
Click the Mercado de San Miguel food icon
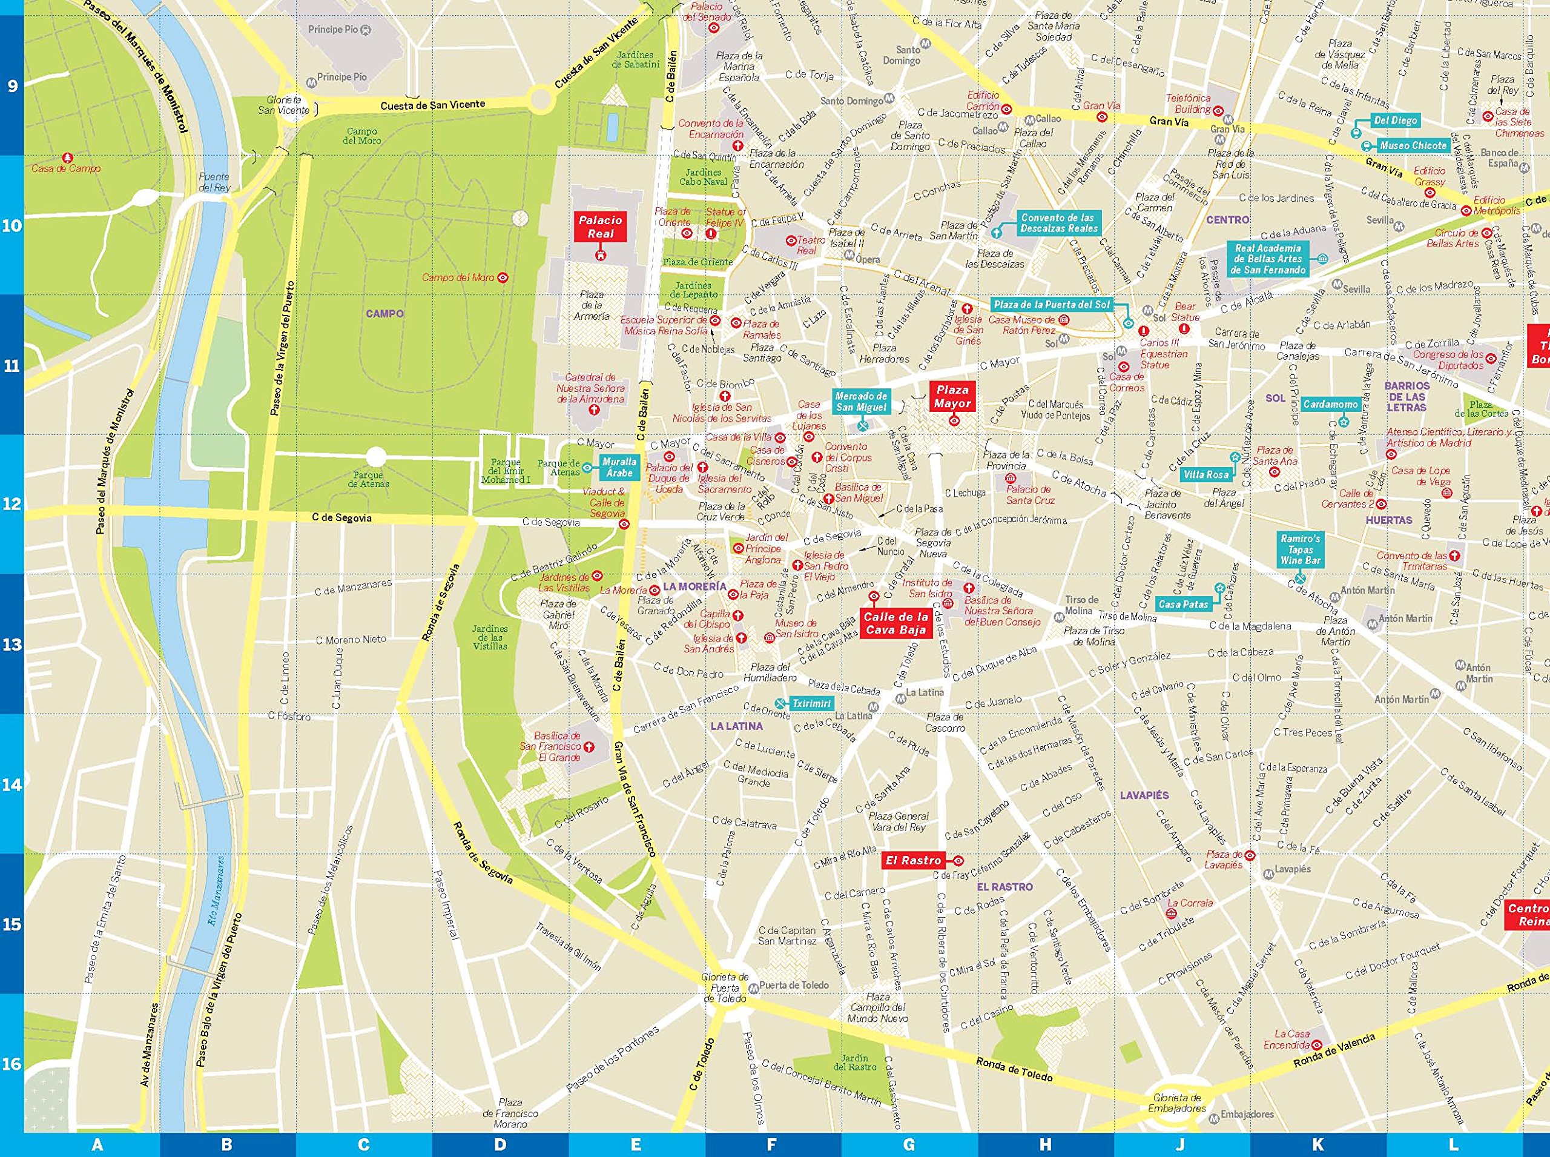click(x=863, y=425)
